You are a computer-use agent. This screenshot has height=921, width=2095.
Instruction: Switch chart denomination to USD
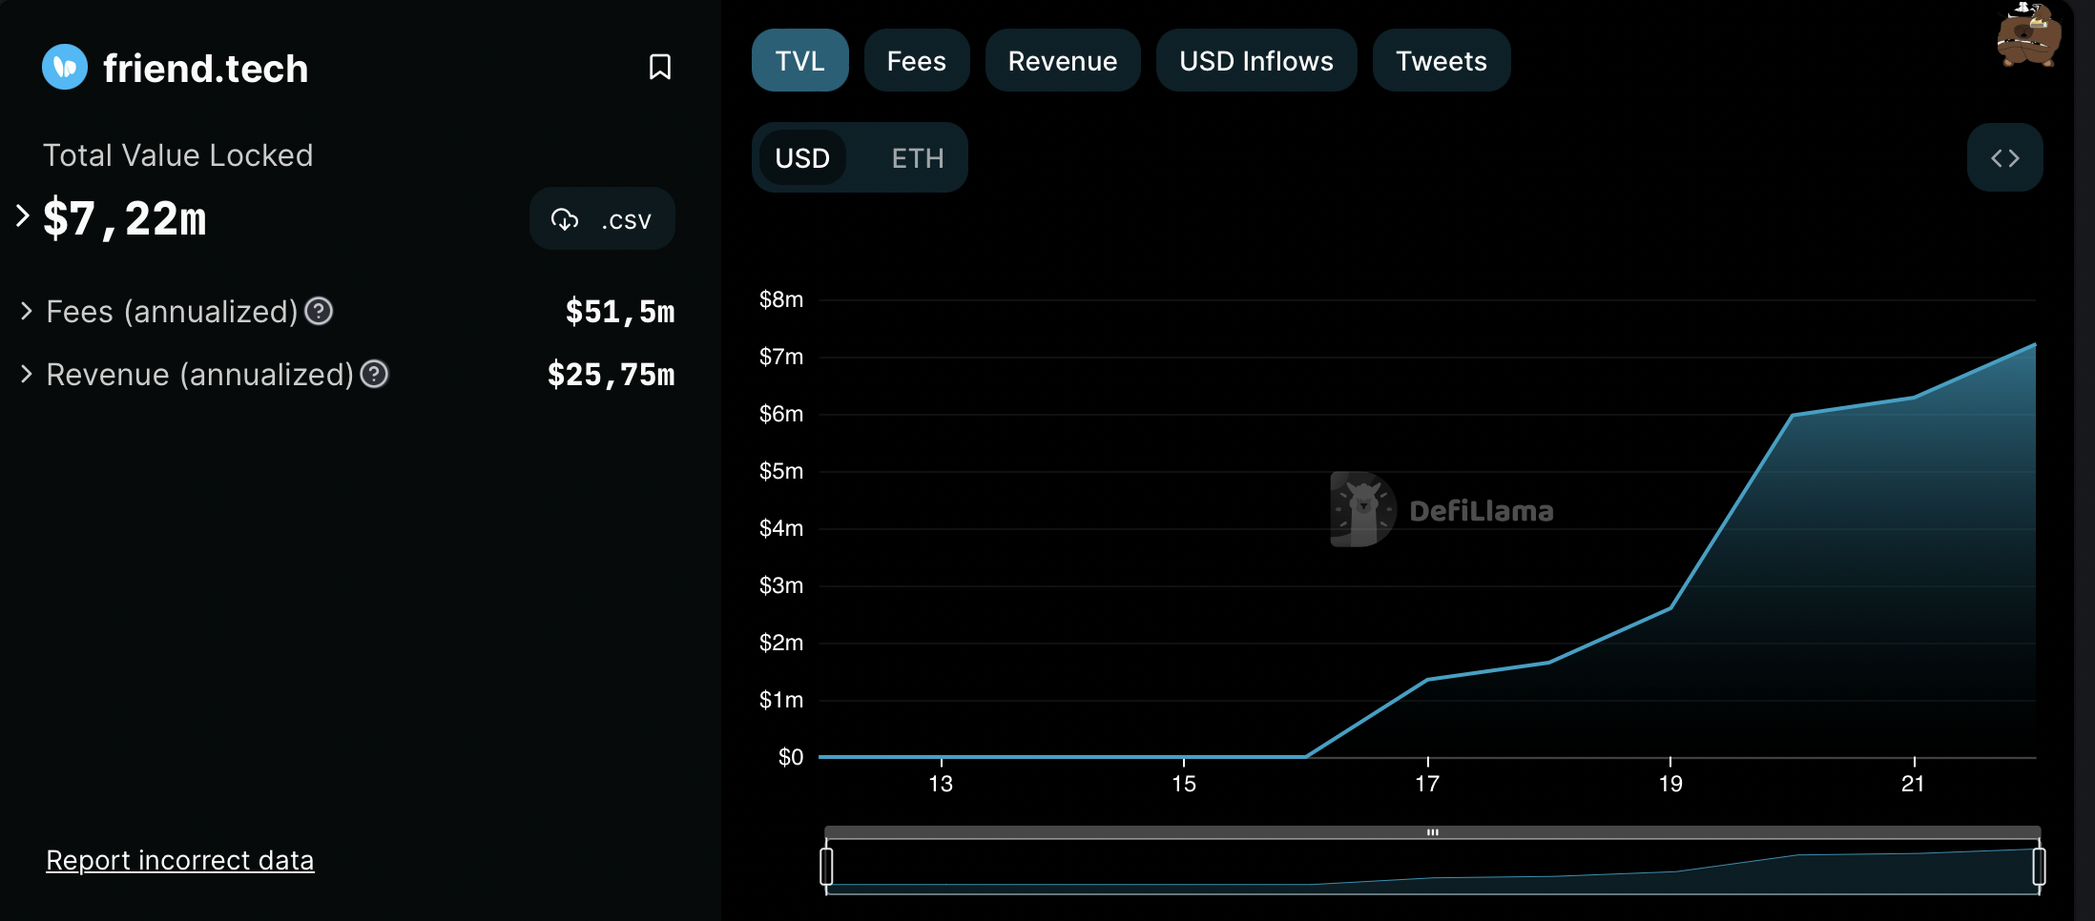[802, 157]
